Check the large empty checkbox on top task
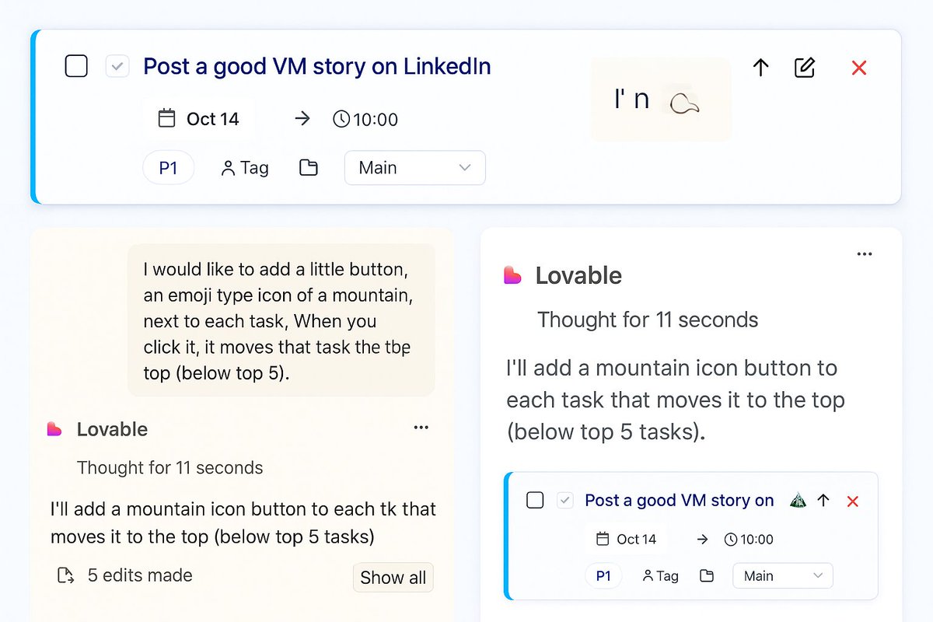 click(76, 67)
